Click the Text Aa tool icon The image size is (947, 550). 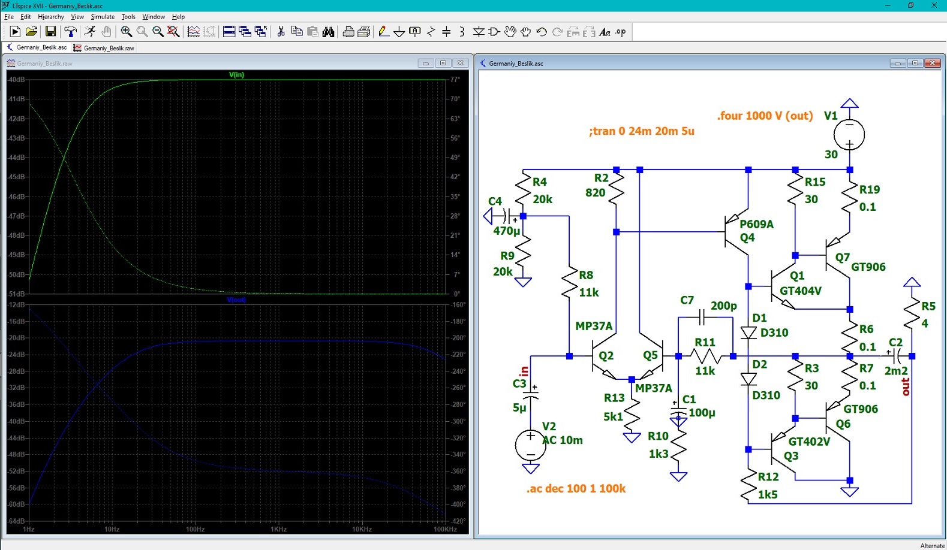[605, 32]
